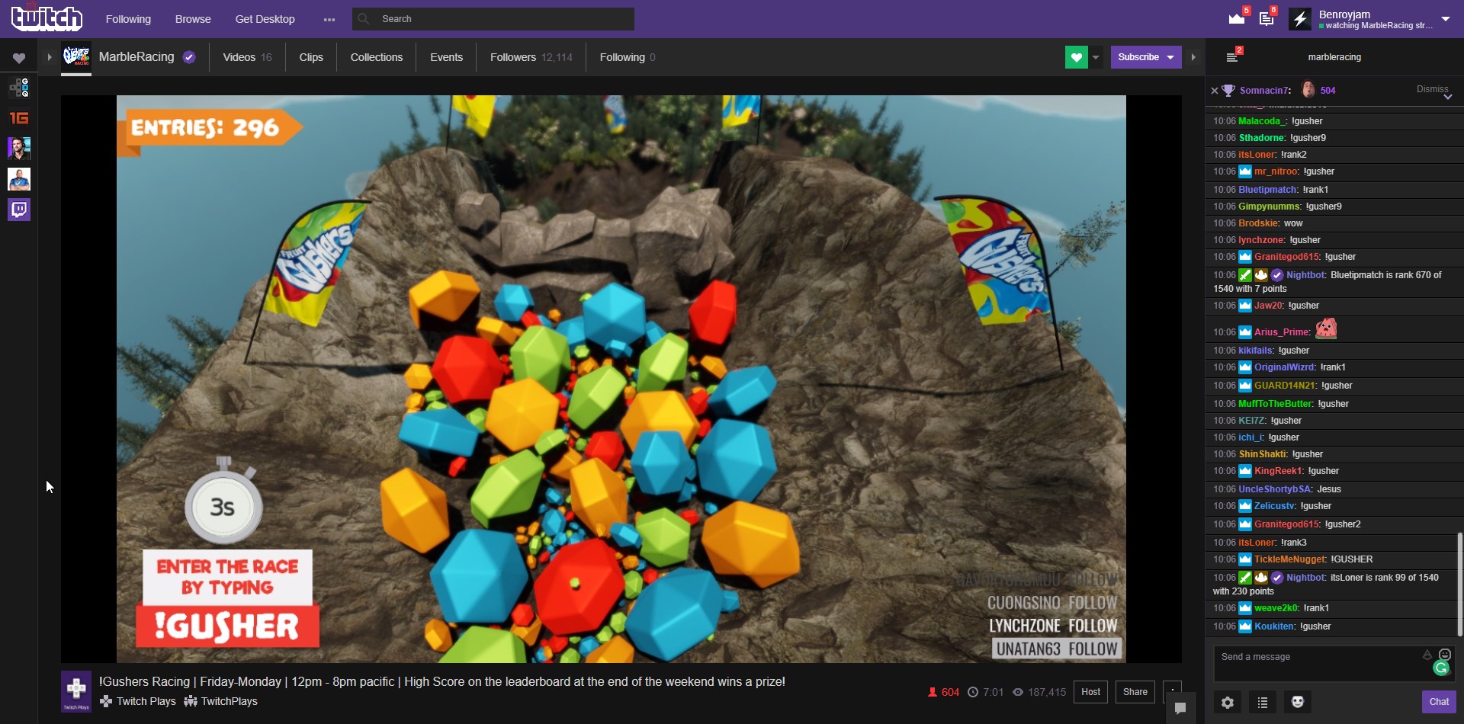Viewport: 1464px width, 724px height.
Task: Show the chat viewer list icon
Action: tap(1263, 702)
